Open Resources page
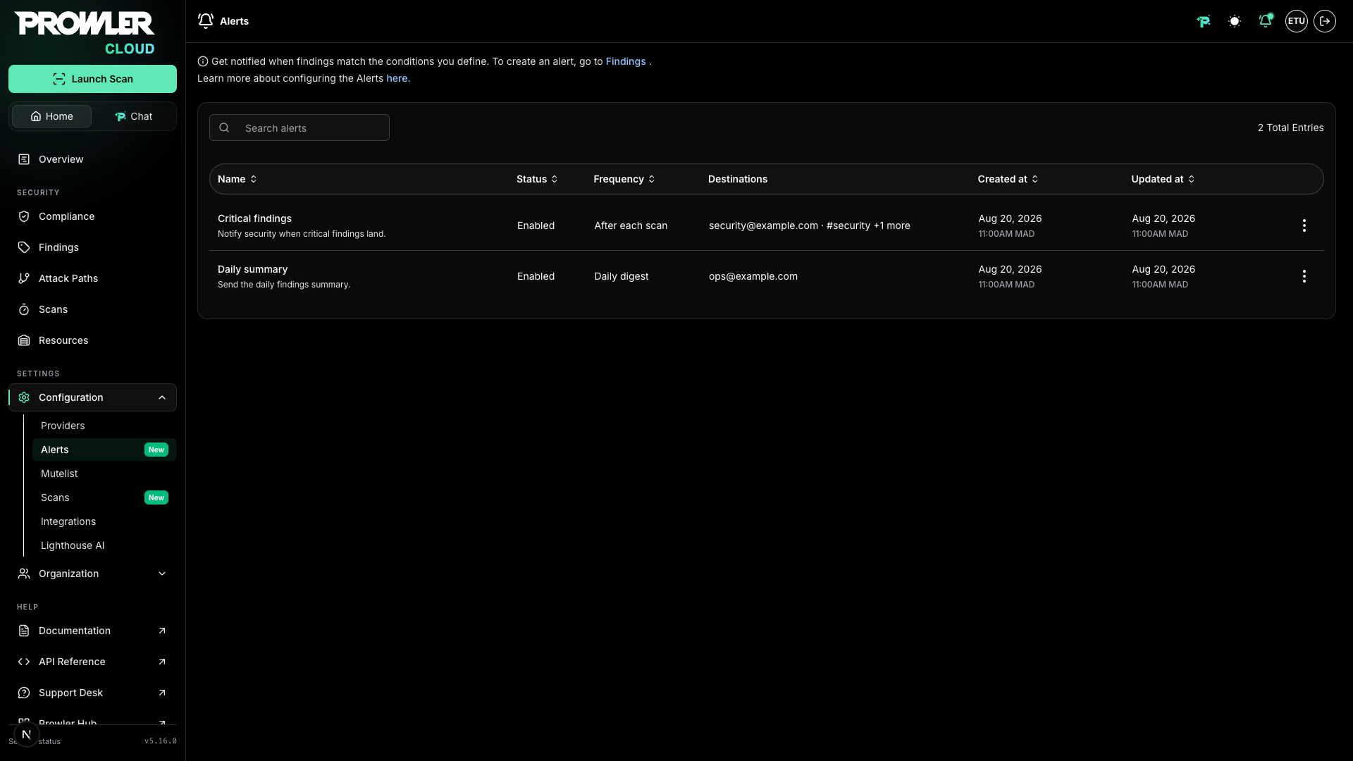The height and width of the screenshot is (761, 1353). pos(92,340)
